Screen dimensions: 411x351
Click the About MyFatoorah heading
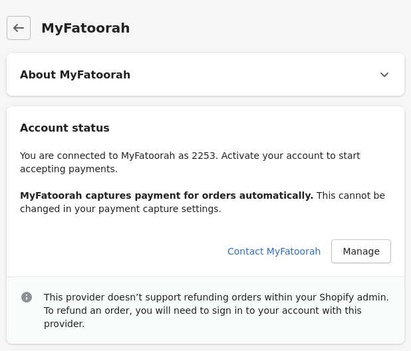point(75,74)
